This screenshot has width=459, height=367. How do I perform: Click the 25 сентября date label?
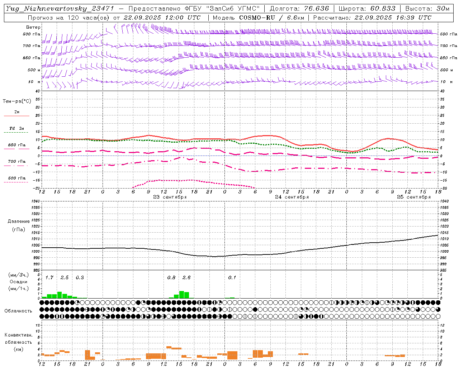pos(414,197)
